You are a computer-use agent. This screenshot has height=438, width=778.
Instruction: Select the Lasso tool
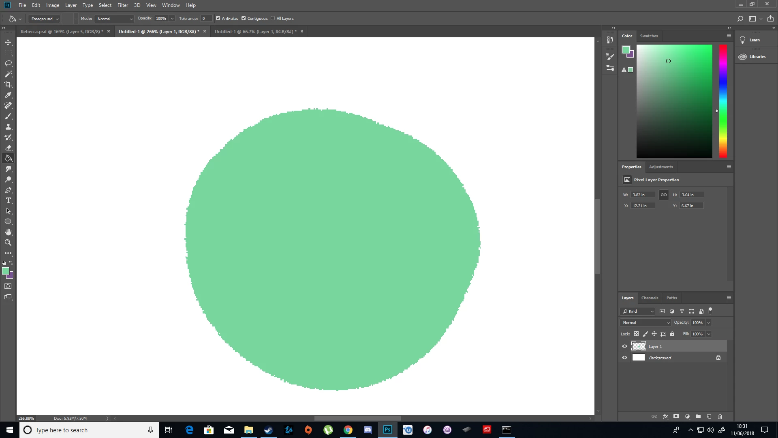pyautogui.click(x=8, y=64)
